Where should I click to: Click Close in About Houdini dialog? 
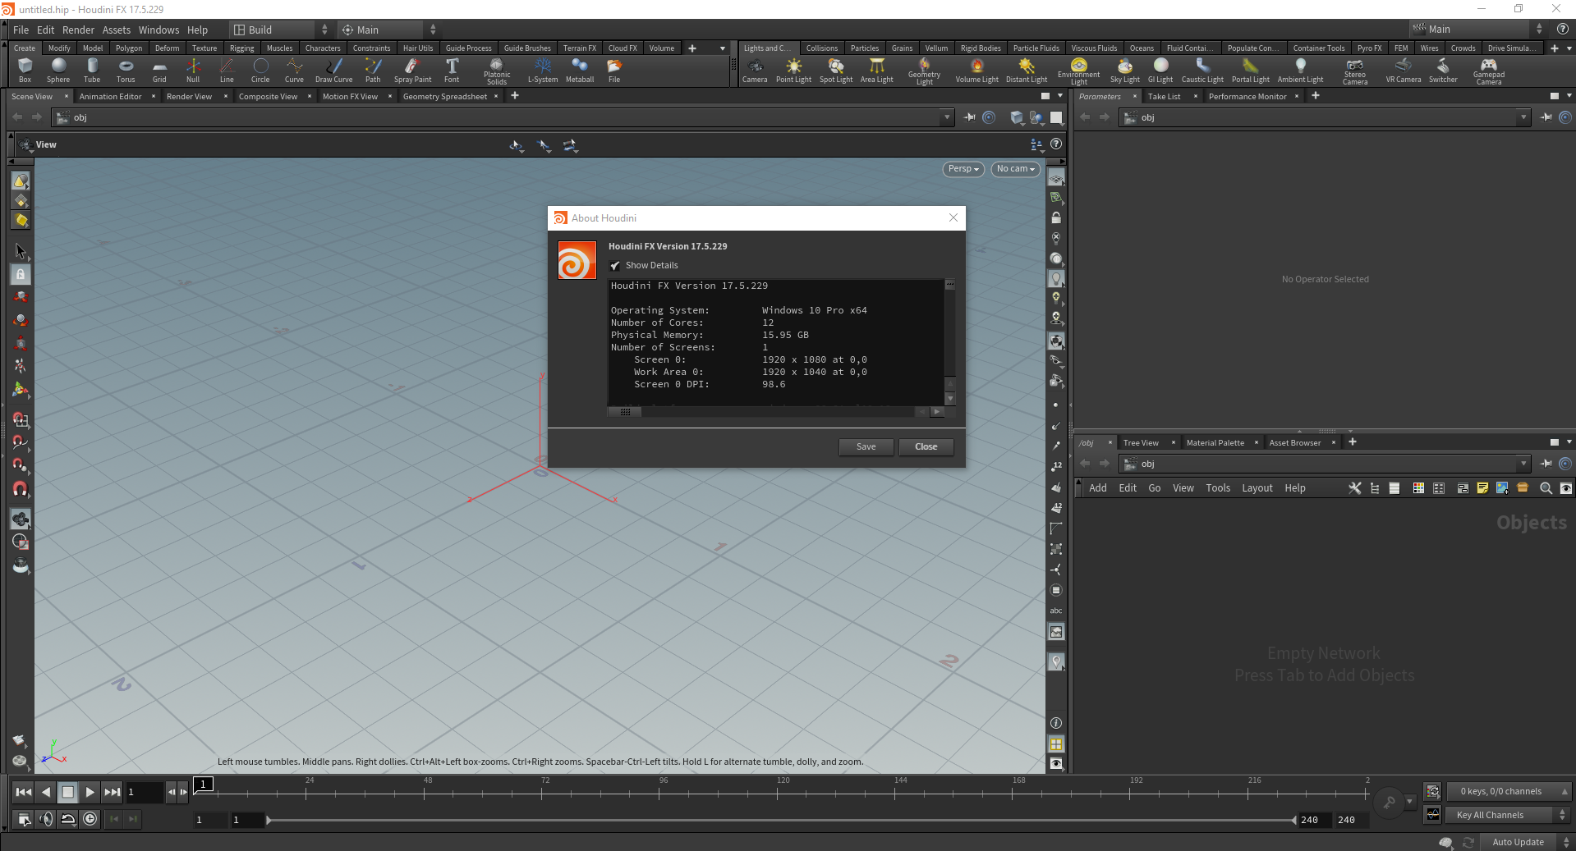click(926, 446)
